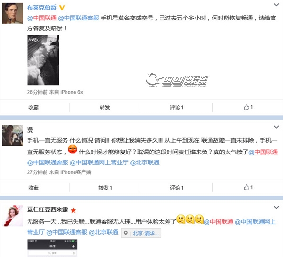Viewport: 283px width, 257px height.
Task: Click the location pin 北京·清华 tag
Action: tap(141, 233)
